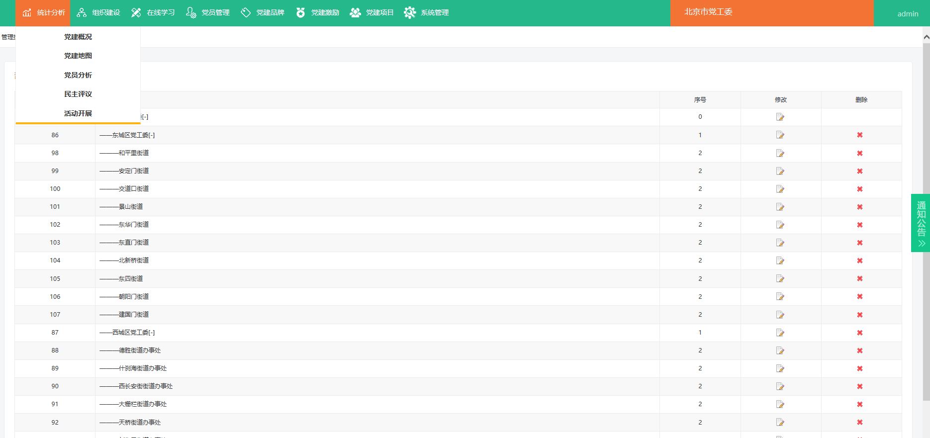Delete the 德胜街道办事处 entry
The width and height of the screenshot is (930, 438).
coord(859,350)
